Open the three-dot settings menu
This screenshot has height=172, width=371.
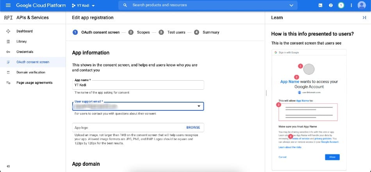pos(351,5)
